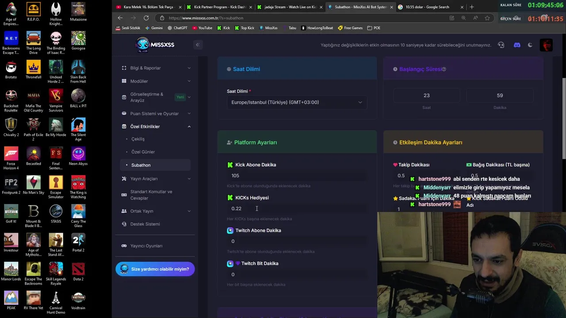Viewport: 566px width, 318px height.
Task: Open HowLongToBeat bookmark
Action: point(317,28)
